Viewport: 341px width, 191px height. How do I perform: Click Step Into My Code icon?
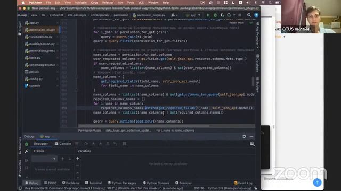pyautogui.click(x=101, y=144)
